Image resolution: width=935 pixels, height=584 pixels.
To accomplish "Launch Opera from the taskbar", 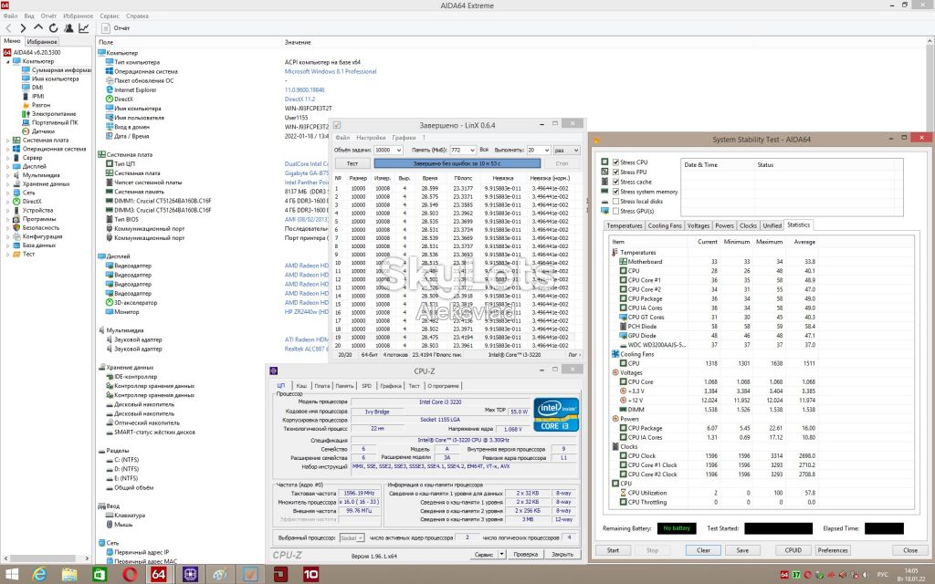I will tap(130, 575).
